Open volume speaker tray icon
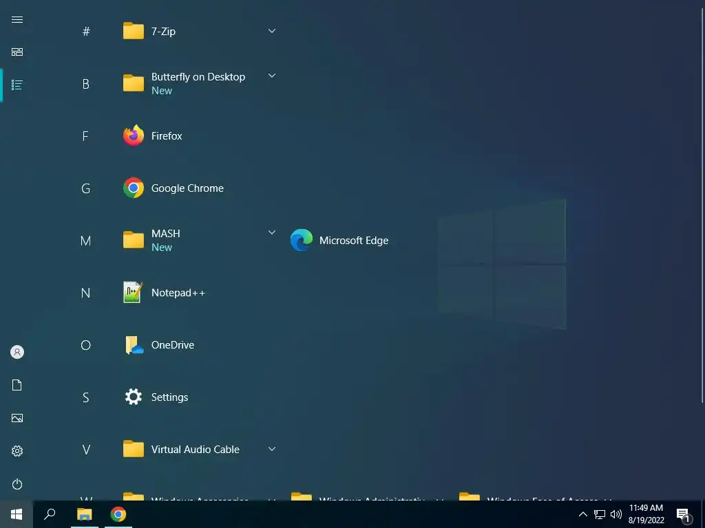 click(616, 514)
